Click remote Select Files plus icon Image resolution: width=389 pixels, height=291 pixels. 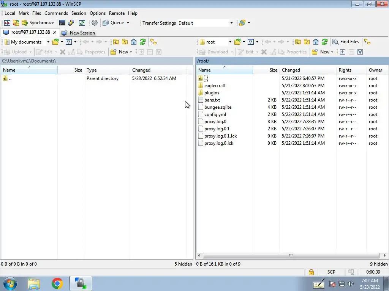click(x=343, y=52)
